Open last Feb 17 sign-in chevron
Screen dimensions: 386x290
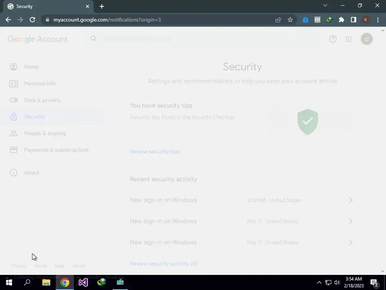(x=351, y=242)
